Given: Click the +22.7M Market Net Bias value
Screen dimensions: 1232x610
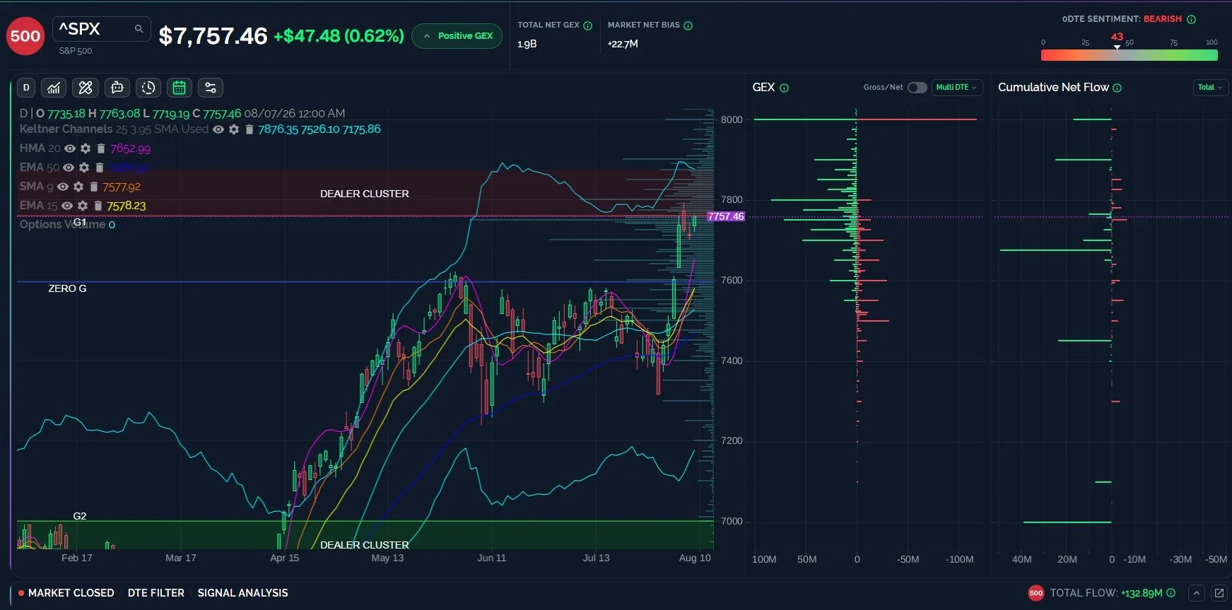Looking at the screenshot, I should click(x=623, y=44).
